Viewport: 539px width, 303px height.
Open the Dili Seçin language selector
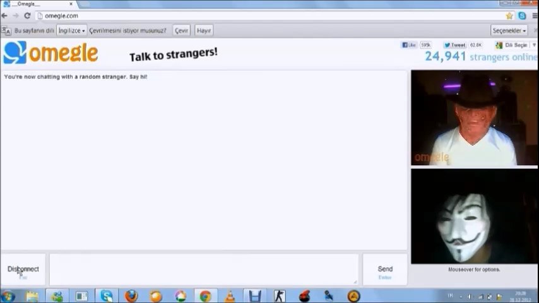(515, 45)
